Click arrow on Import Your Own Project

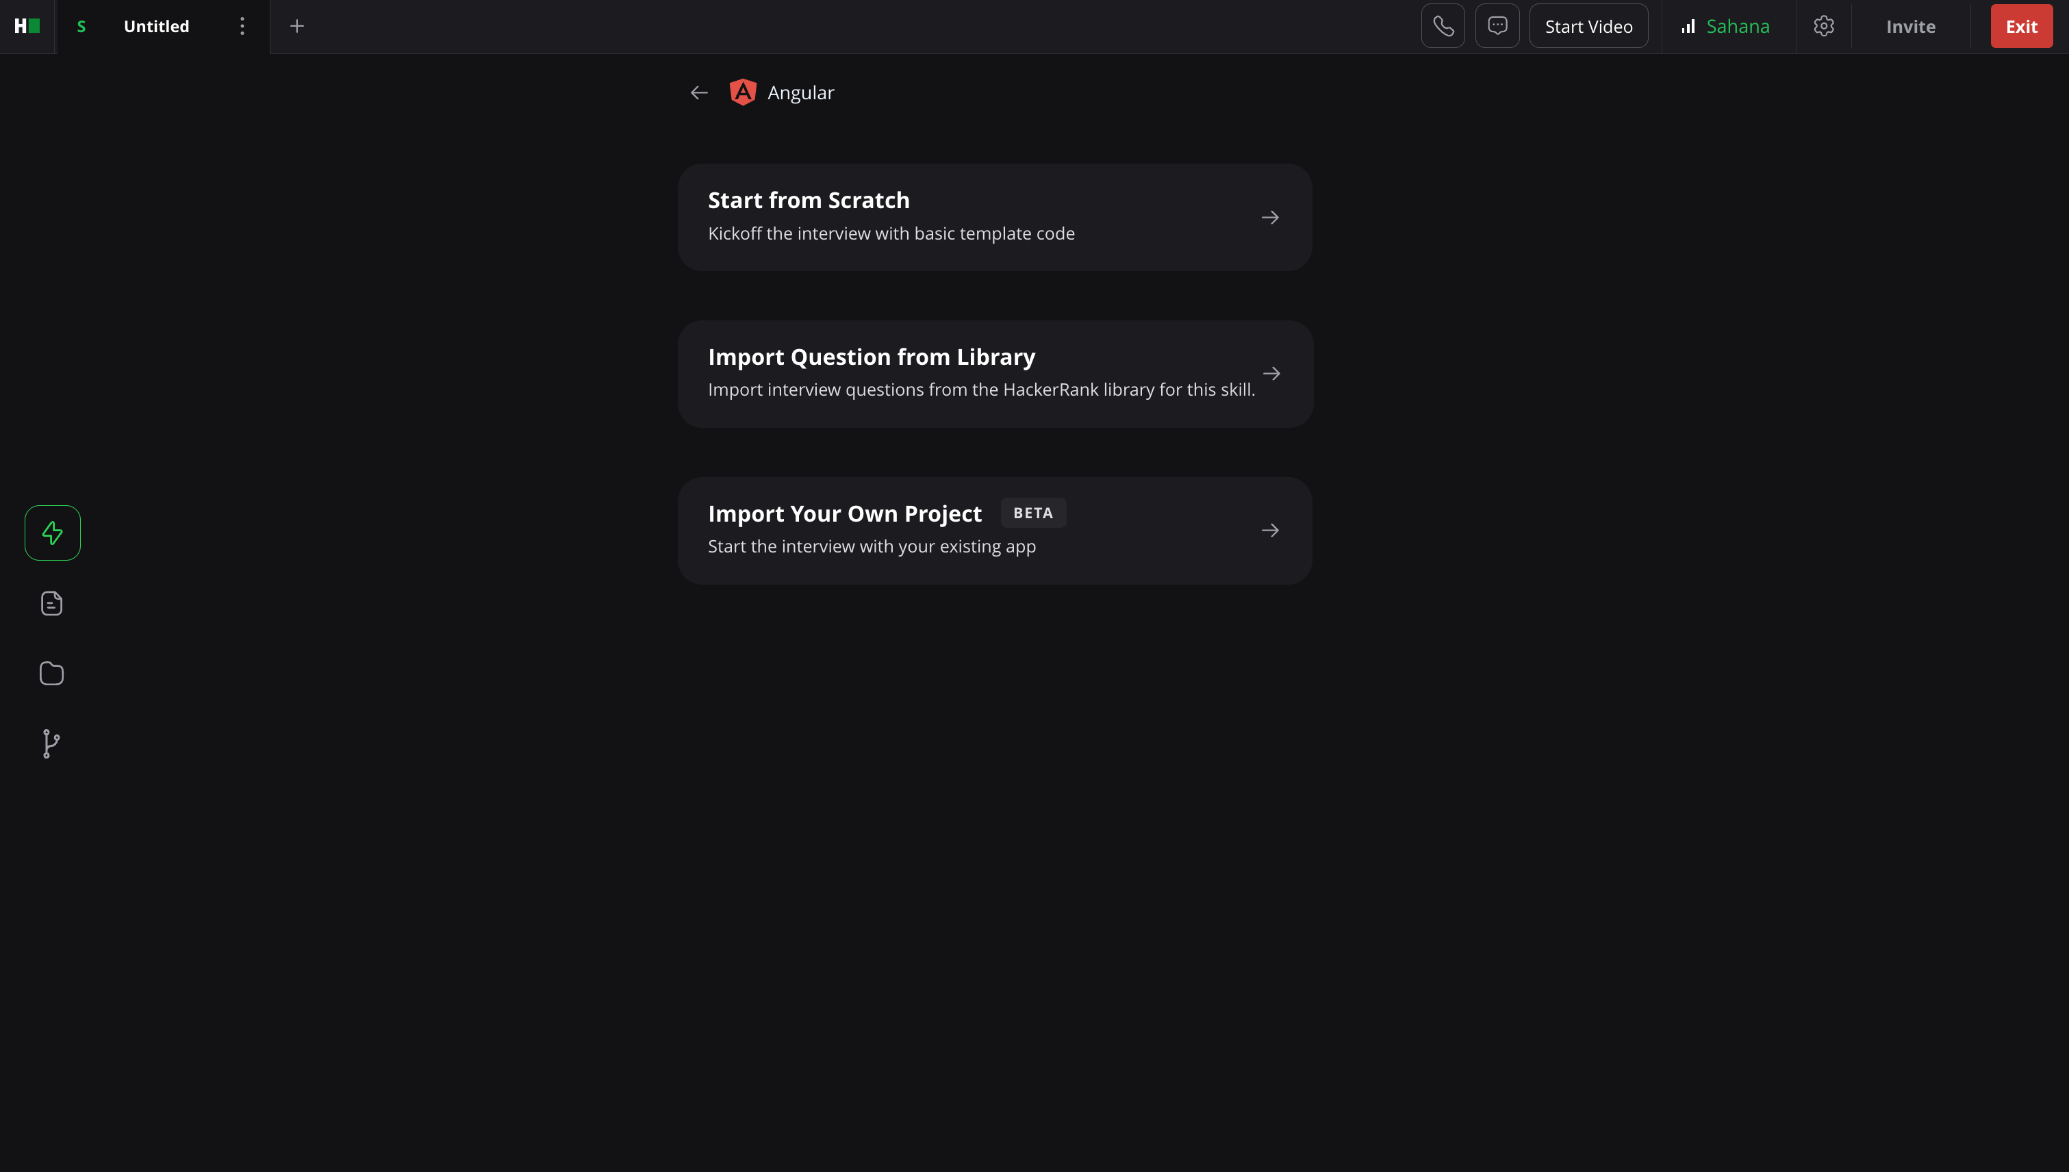[1269, 531]
